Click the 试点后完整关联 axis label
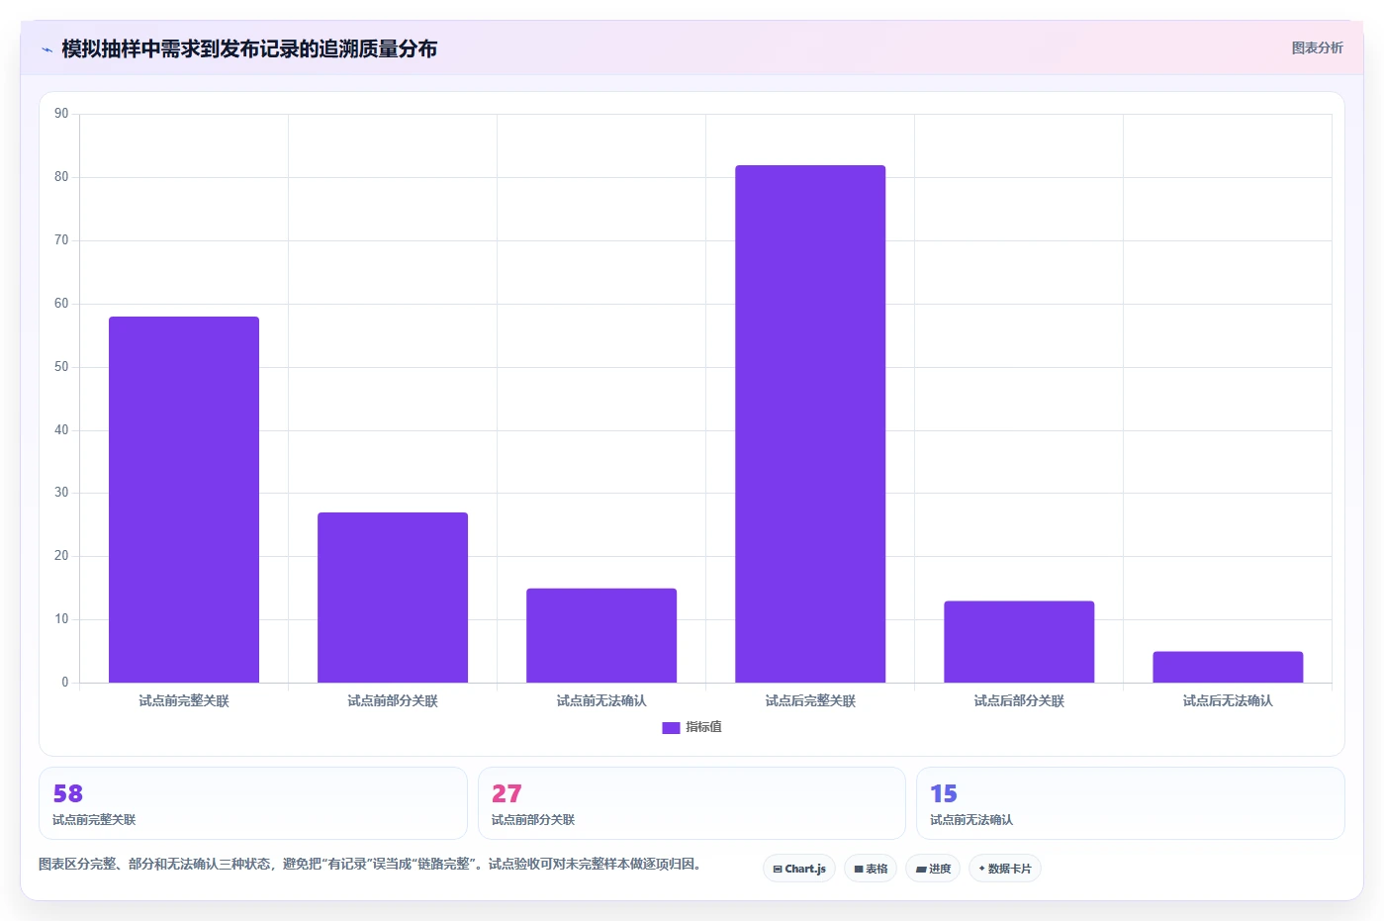Image resolution: width=1384 pixels, height=921 pixels. click(x=810, y=700)
